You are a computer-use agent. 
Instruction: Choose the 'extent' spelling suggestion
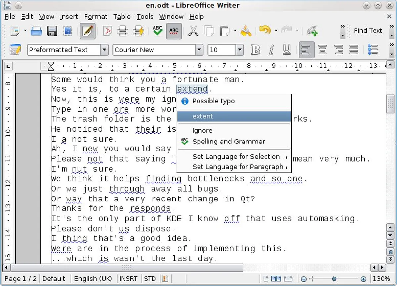pos(234,116)
